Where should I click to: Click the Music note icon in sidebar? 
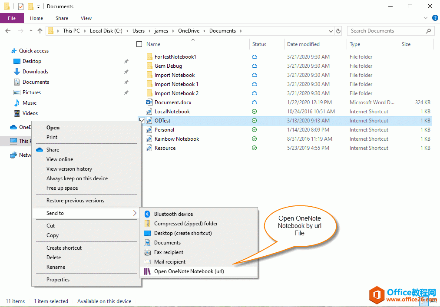[x=17, y=103]
